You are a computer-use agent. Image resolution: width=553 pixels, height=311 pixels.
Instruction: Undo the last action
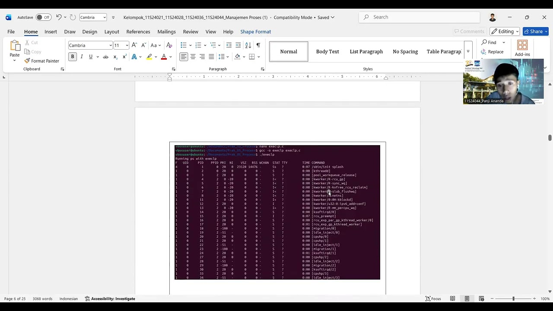pyautogui.click(x=59, y=17)
